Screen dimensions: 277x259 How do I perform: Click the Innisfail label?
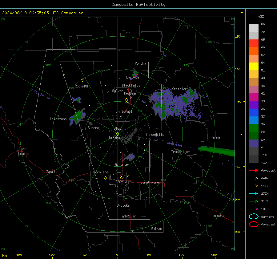pyautogui.click(x=124, y=111)
